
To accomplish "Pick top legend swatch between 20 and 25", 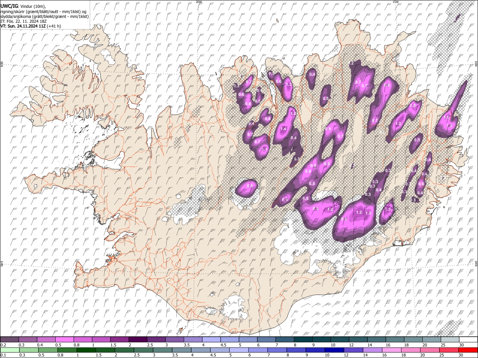I will pos(432,340).
